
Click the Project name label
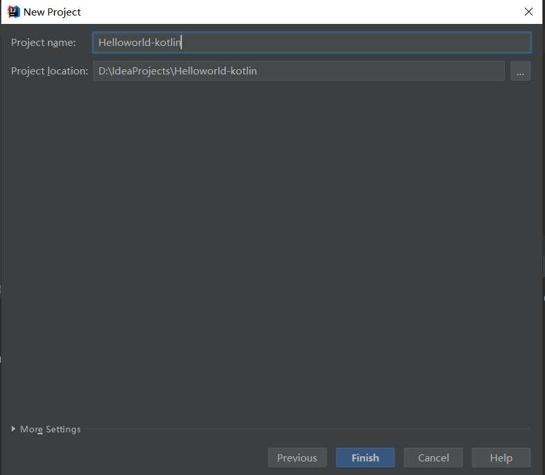point(43,43)
